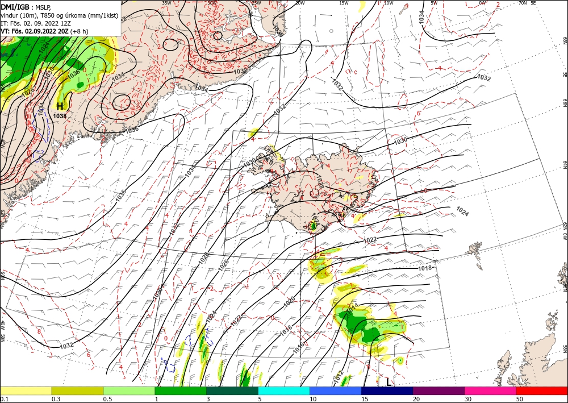Image resolution: width=568 pixels, height=403 pixels.
Task: Click the '25W' longitude label
Action: pyautogui.click(x=256, y=3)
